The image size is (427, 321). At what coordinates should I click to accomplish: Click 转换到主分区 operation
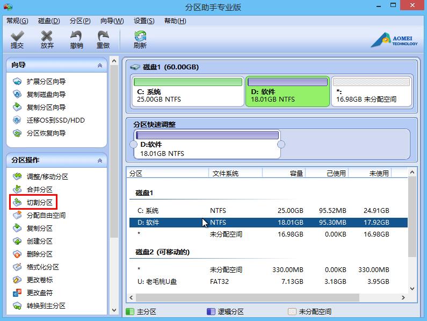[40, 306]
